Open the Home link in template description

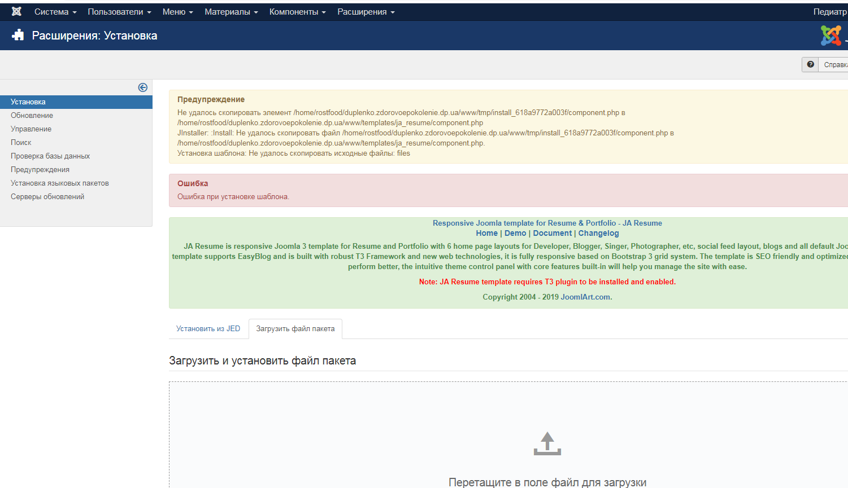[x=487, y=234]
